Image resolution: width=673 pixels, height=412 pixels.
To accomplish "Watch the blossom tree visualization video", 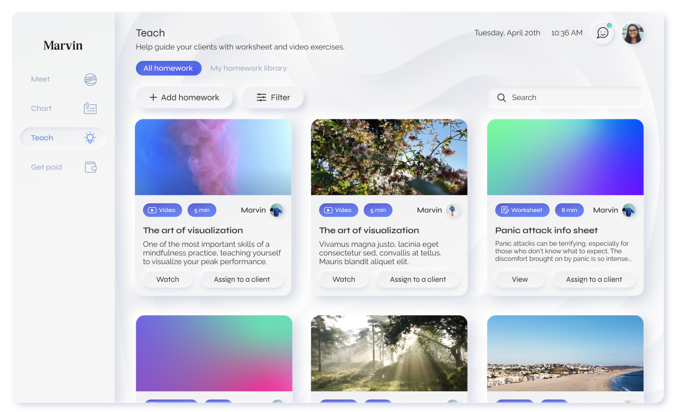I will click(x=344, y=279).
